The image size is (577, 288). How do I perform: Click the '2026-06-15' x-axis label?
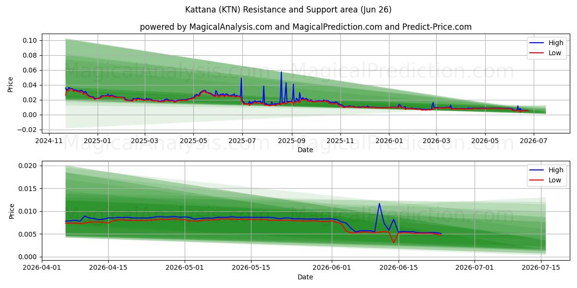(x=398, y=269)
